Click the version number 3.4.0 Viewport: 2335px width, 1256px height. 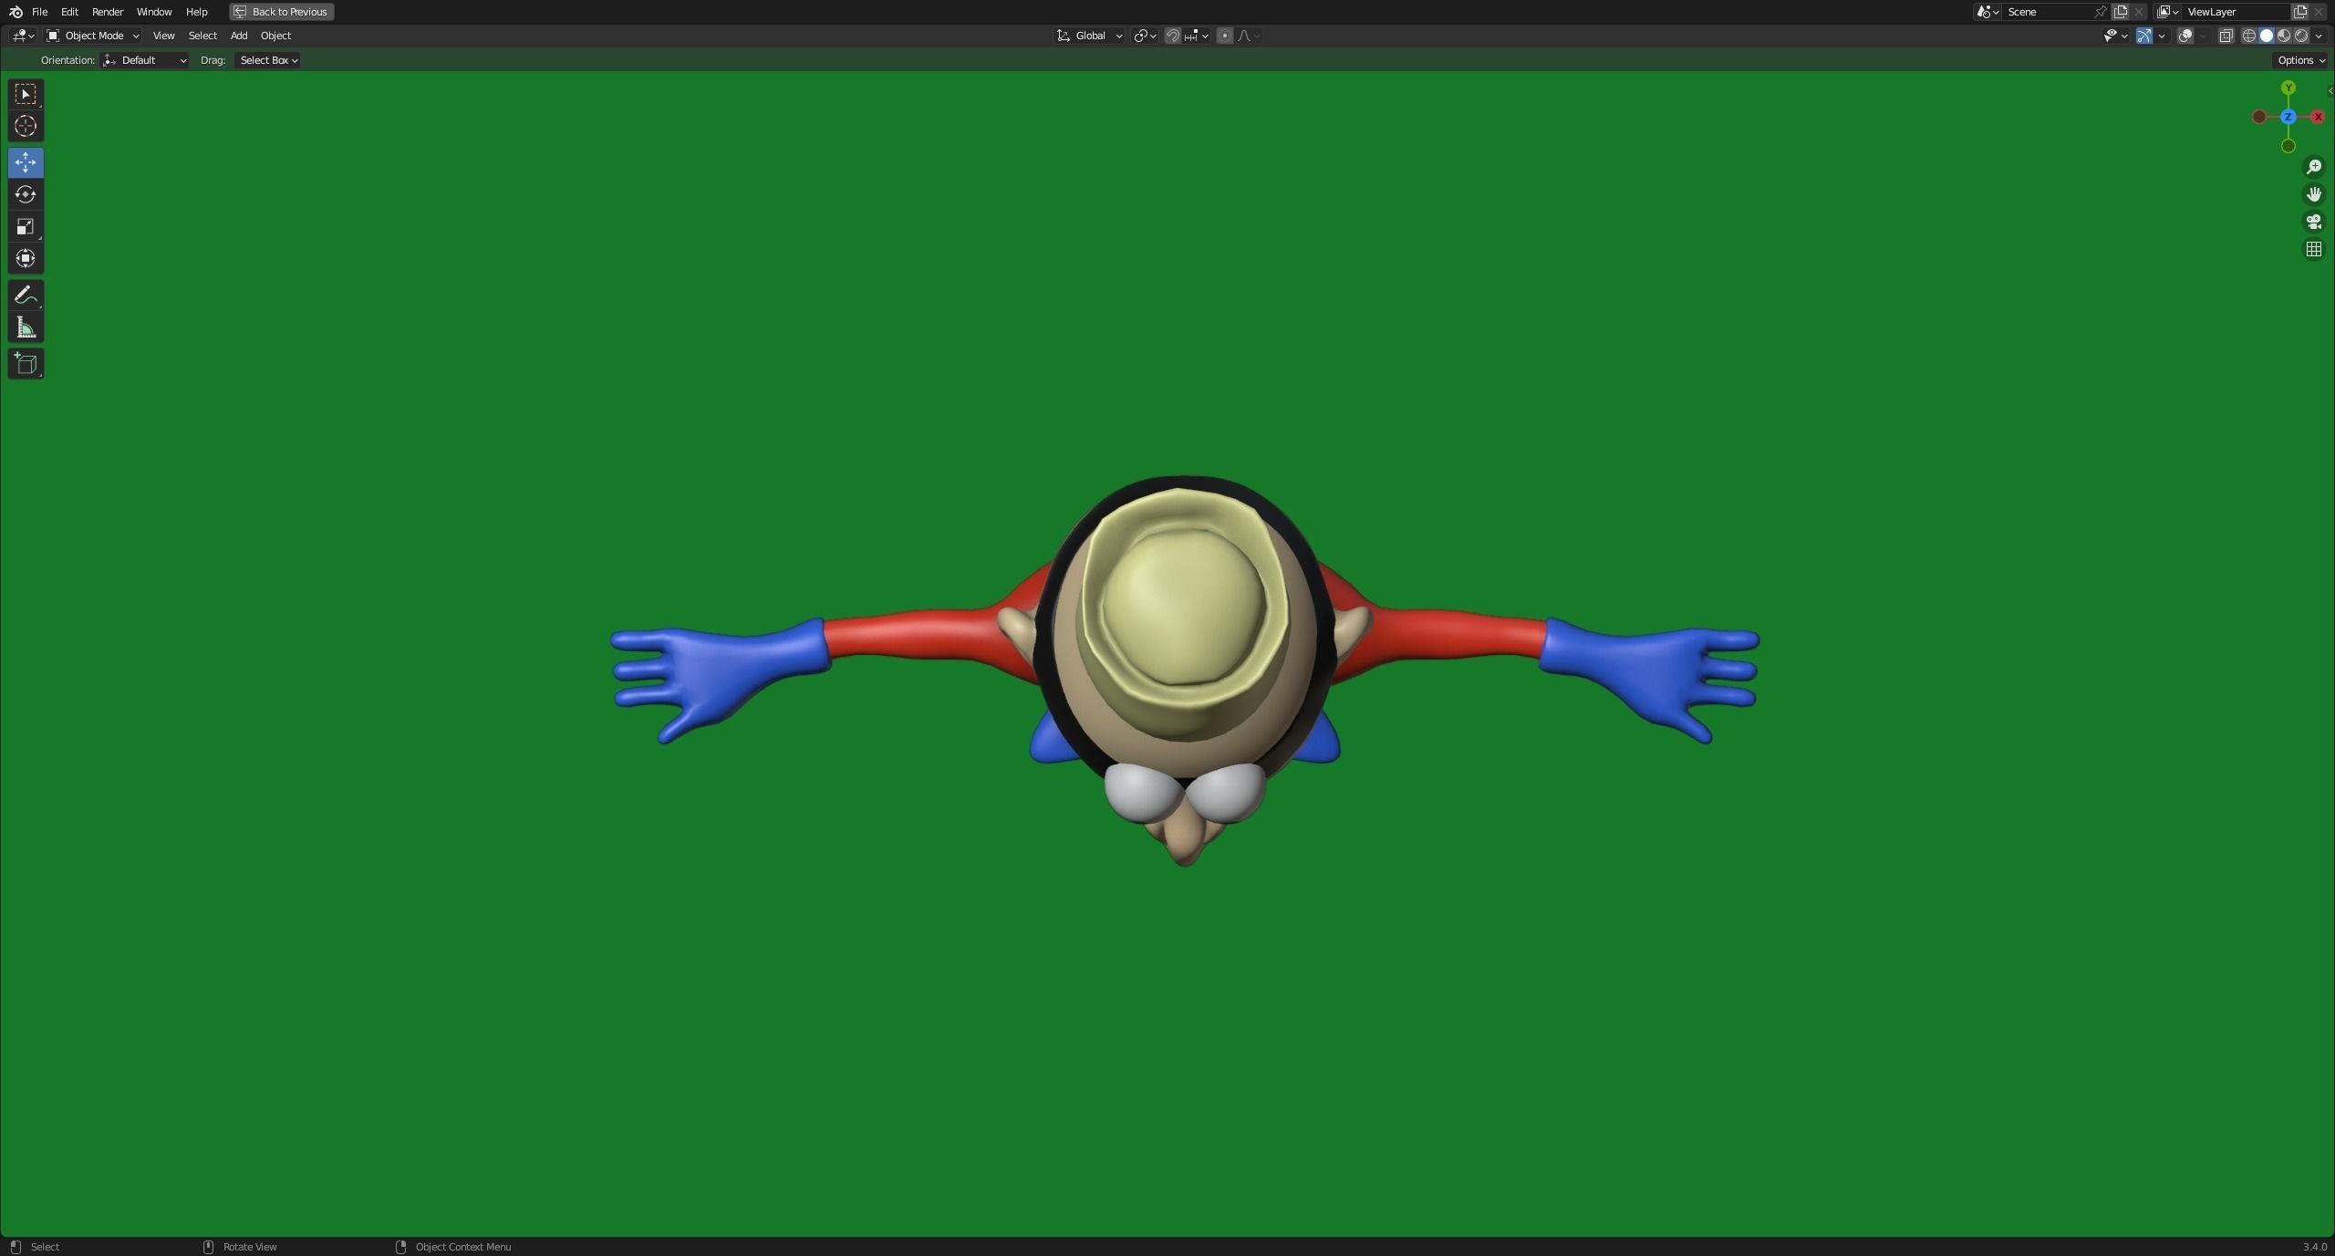click(2314, 1247)
